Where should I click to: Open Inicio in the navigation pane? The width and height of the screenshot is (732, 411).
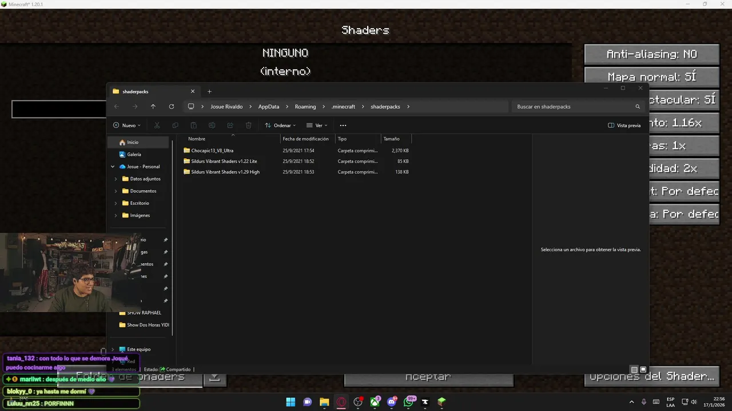(x=139, y=142)
